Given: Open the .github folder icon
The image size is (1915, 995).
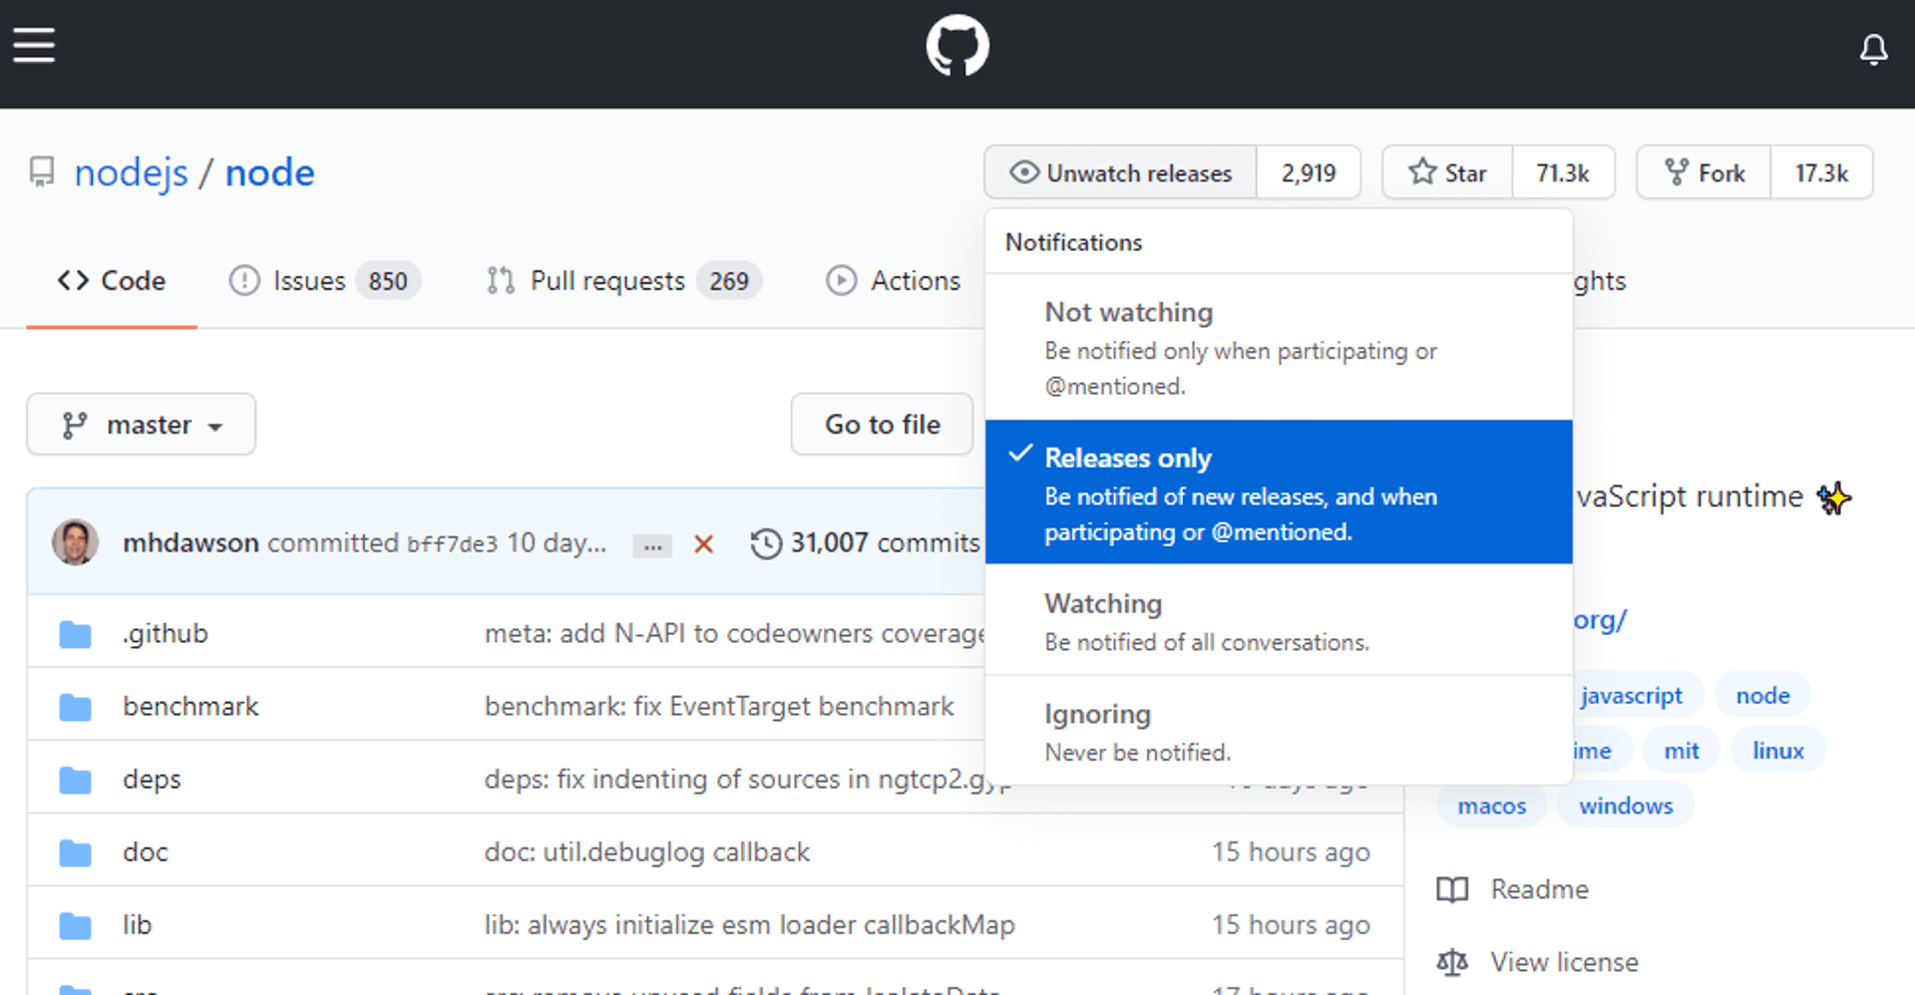Looking at the screenshot, I should point(74,632).
